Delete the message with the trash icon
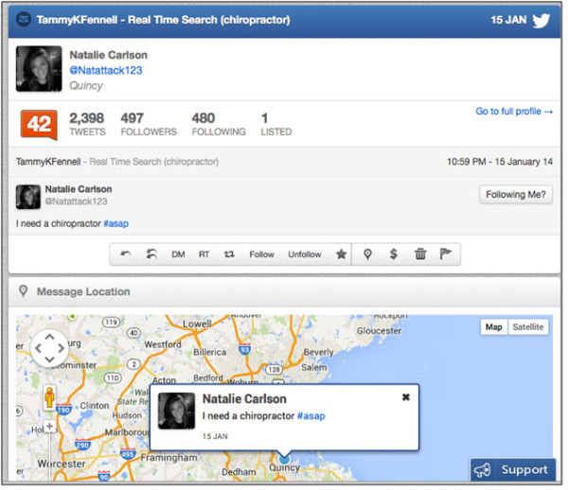Image resolution: width=568 pixels, height=490 pixels. pyautogui.click(x=420, y=254)
